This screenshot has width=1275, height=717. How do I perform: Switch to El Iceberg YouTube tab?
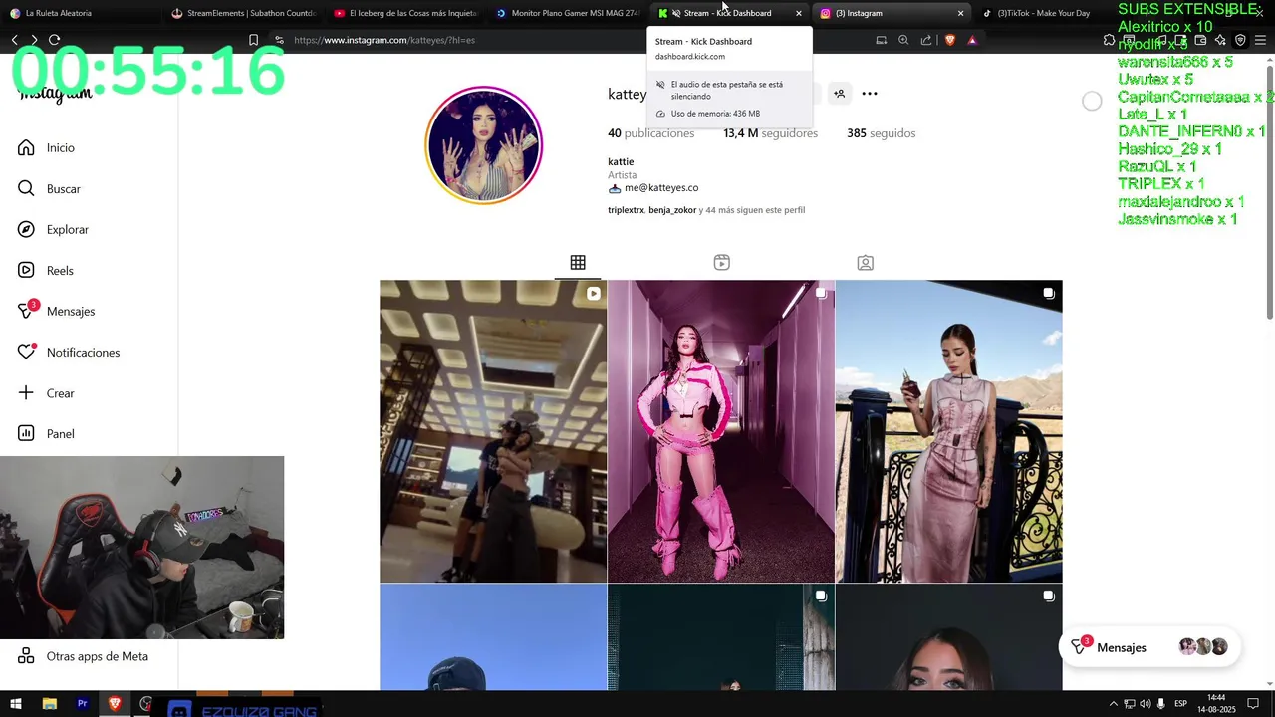click(406, 13)
